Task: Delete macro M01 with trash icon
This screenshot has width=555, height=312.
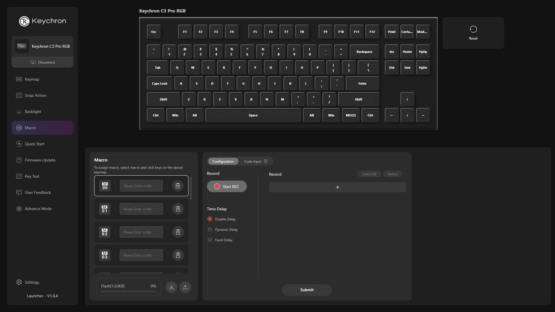Action: click(178, 209)
